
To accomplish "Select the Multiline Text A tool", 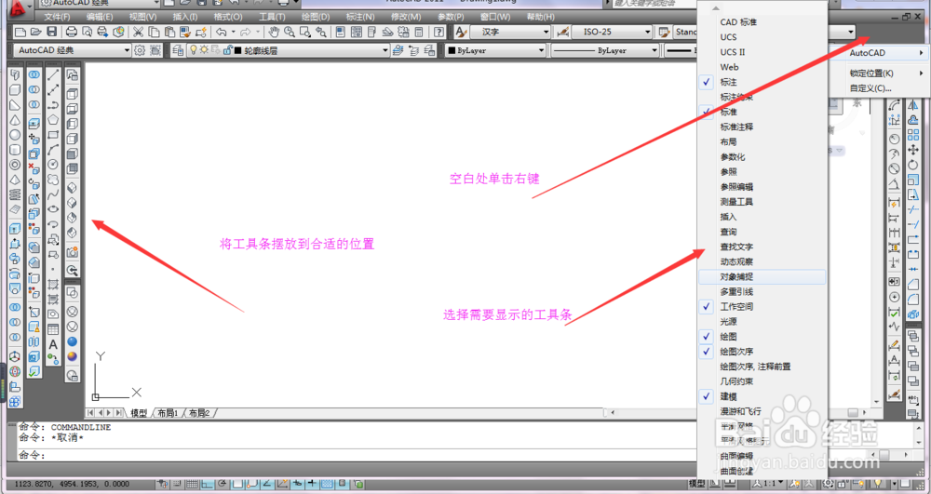I will [x=53, y=344].
